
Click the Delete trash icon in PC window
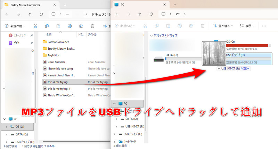pos(203,26)
